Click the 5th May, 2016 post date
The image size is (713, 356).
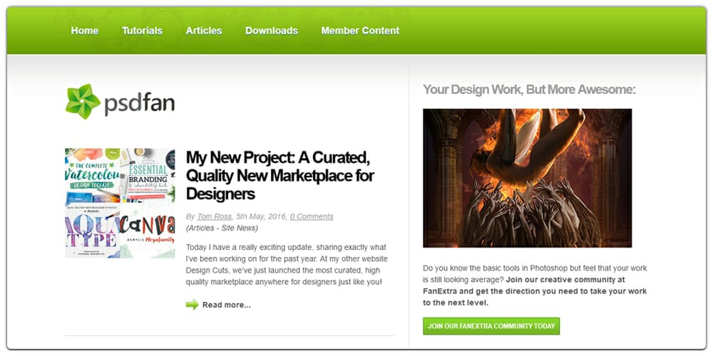point(261,216)
